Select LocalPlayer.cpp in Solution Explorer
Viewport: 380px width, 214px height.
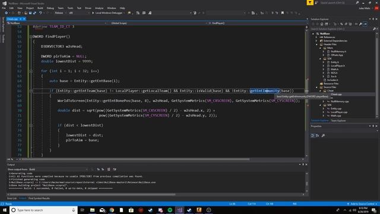(339, 112)
